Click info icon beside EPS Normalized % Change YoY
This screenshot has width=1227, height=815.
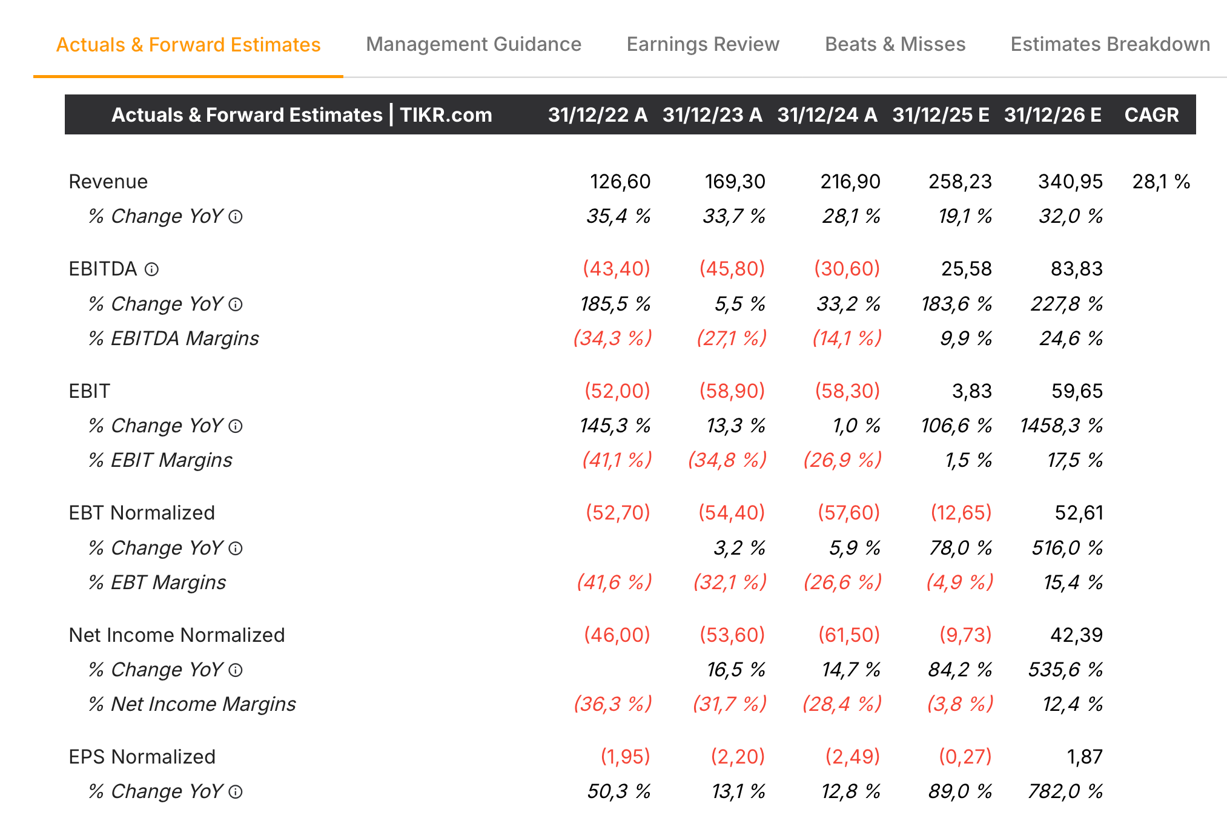pos(236,792)
